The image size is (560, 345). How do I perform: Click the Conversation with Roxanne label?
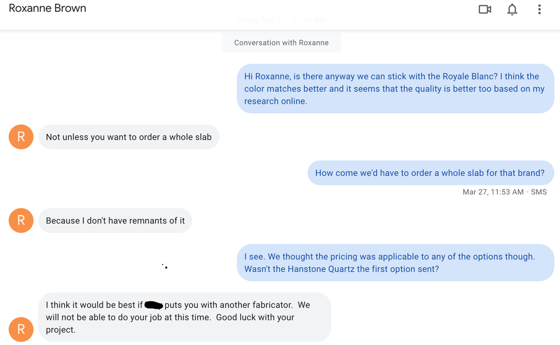click(x=281, y=43)
